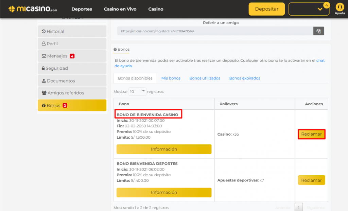Claim the Bono de Bienvenida Casino
348x211 pixels.
(311, 134)
